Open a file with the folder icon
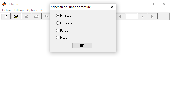Screen dimensions: 170x106 (x=16, y=16)
